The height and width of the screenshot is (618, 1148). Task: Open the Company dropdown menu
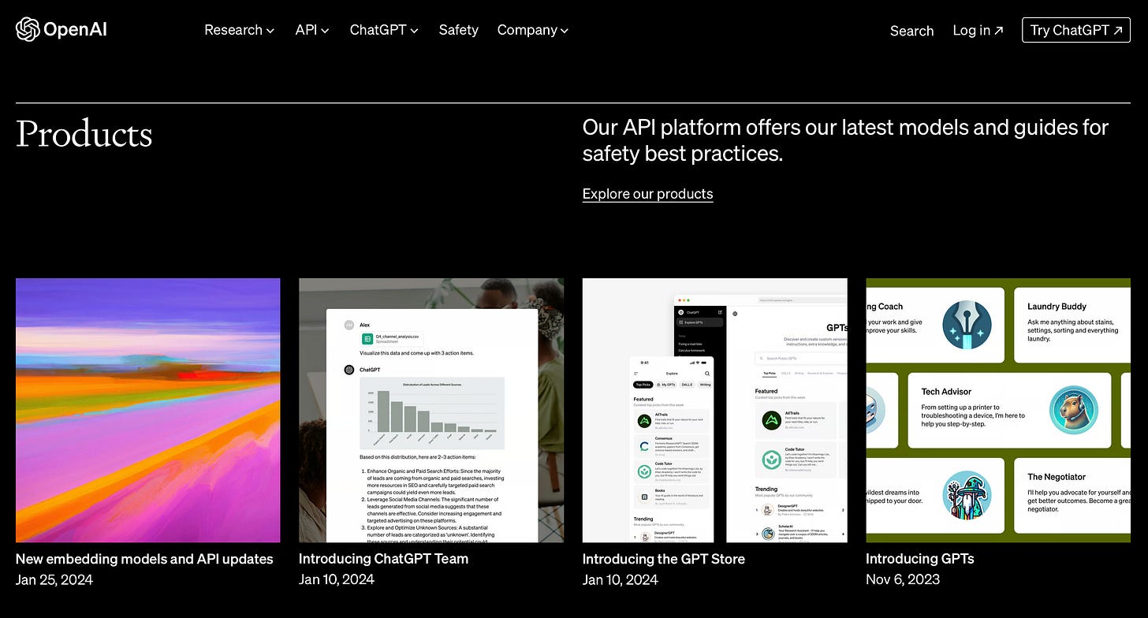point(533,30)
